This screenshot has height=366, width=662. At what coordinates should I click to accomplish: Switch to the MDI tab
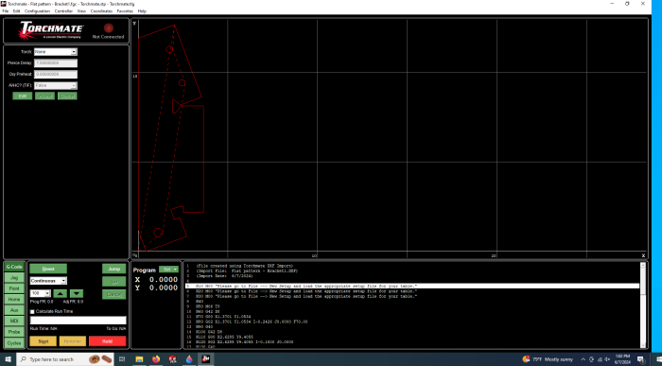(x=14, y=322)
